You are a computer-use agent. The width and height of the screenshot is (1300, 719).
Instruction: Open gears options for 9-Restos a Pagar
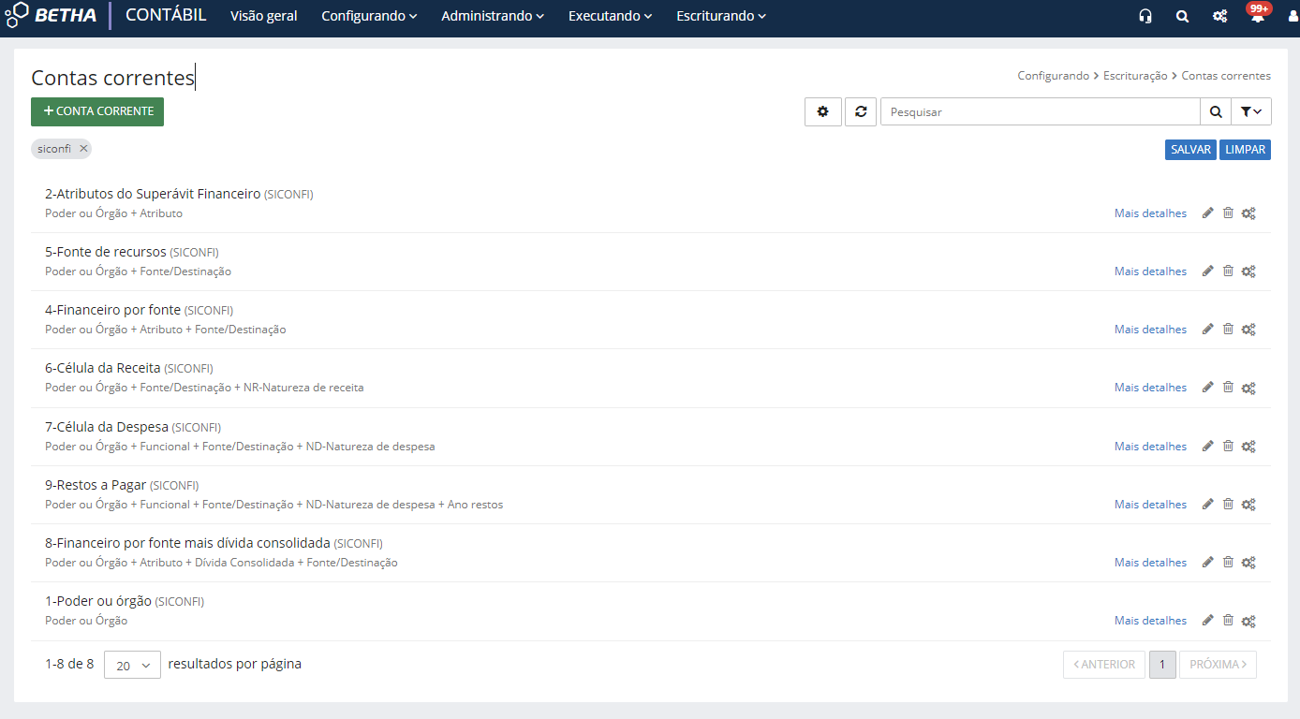pyautogui.click(x=1248, y=505)
